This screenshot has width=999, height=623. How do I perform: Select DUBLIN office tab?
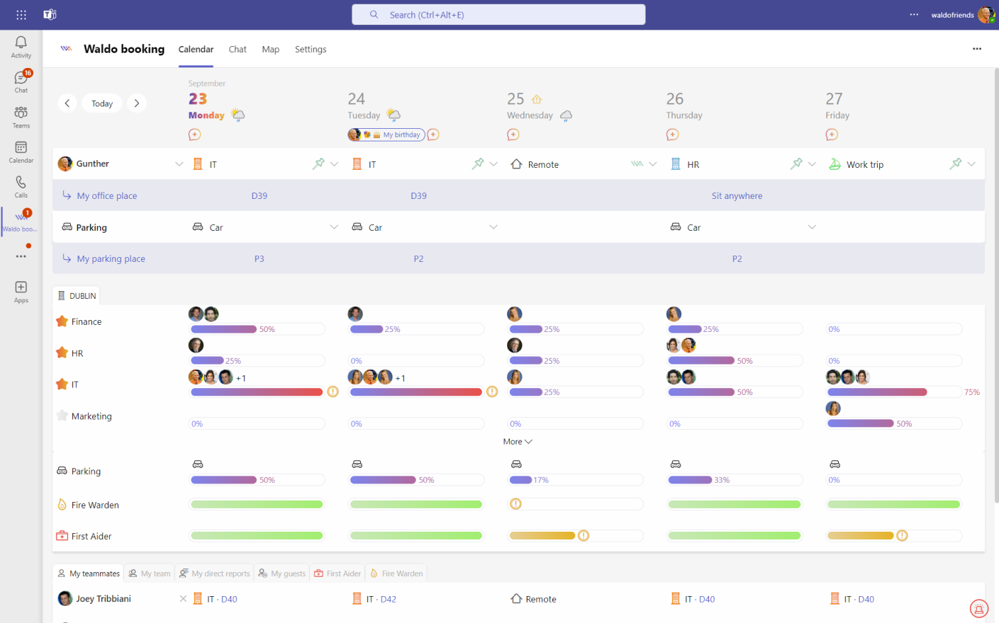[77, 296]
